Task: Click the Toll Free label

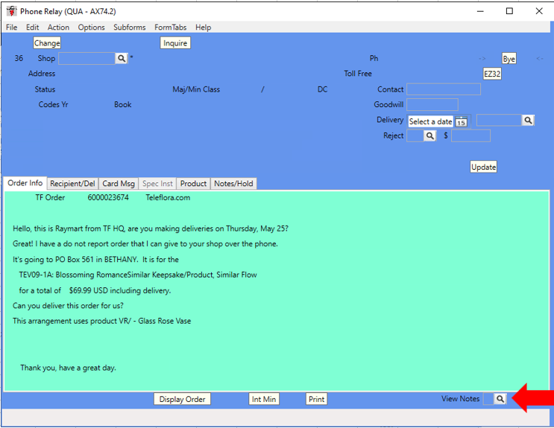Action: click(358, 74)
